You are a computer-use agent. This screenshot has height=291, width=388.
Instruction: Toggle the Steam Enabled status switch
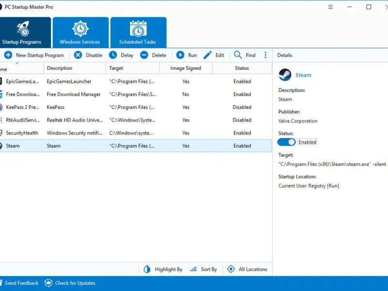click(x=286, y=142)
